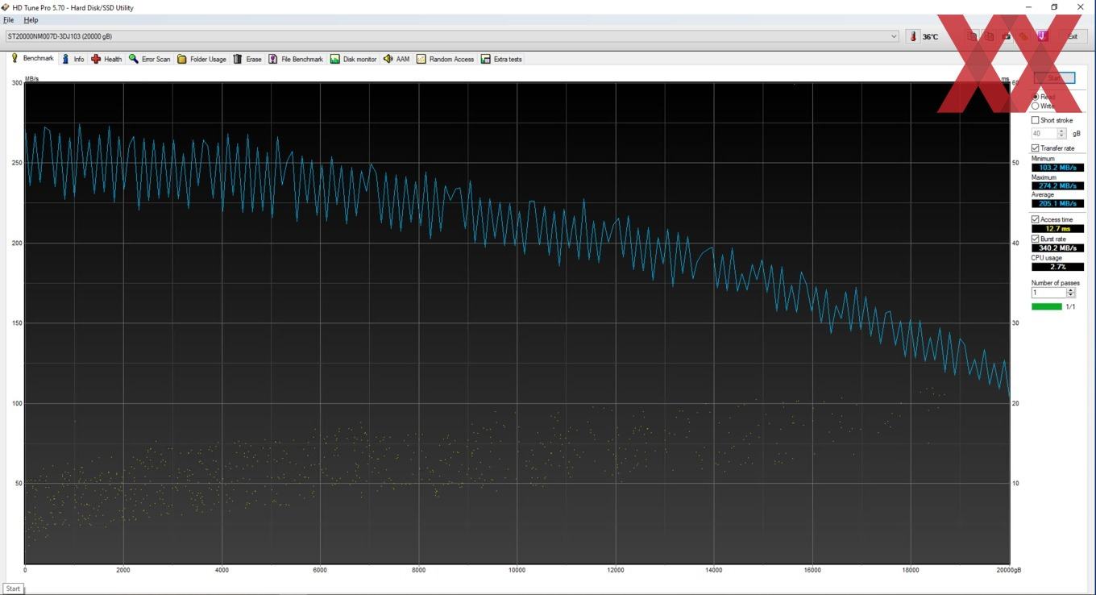
Task: Click the Exit button
Action: [1071, 36]
